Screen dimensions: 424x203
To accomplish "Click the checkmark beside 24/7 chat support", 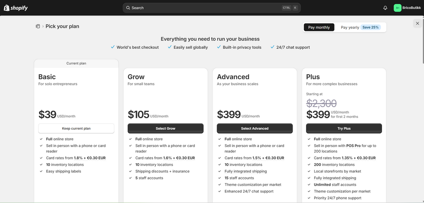I will (272, 47).
